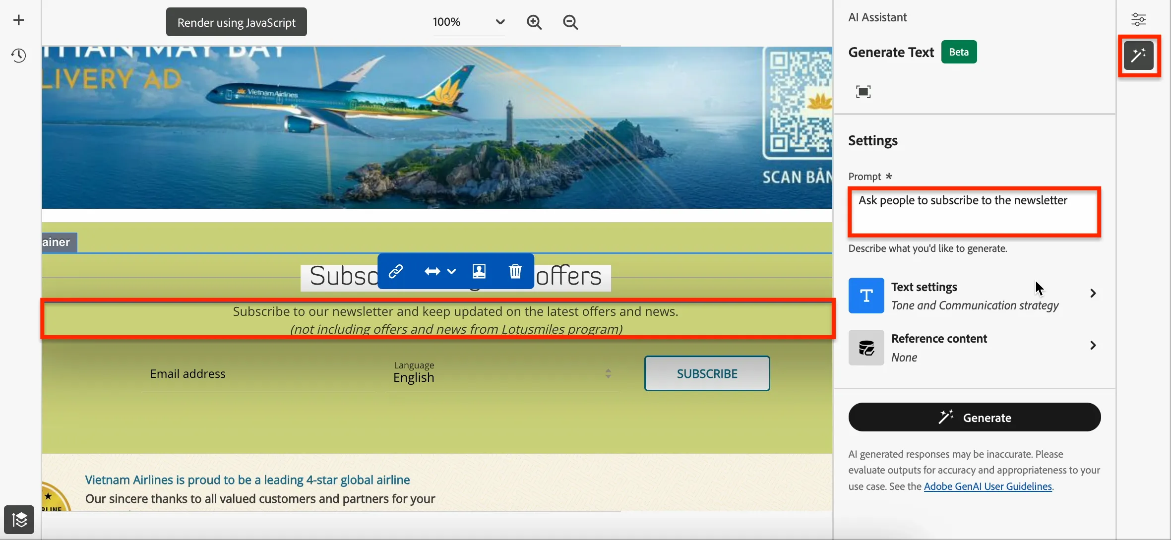Click the 'Describe what you'd like to generate.' text
This screenshot has height=540, width=1171.
tap(927, 248)
